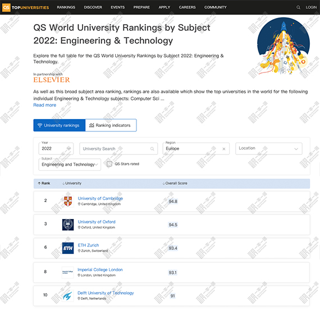Click the Delft University of Technology logo
Screen dimensions: 320x315
[67, 296]
